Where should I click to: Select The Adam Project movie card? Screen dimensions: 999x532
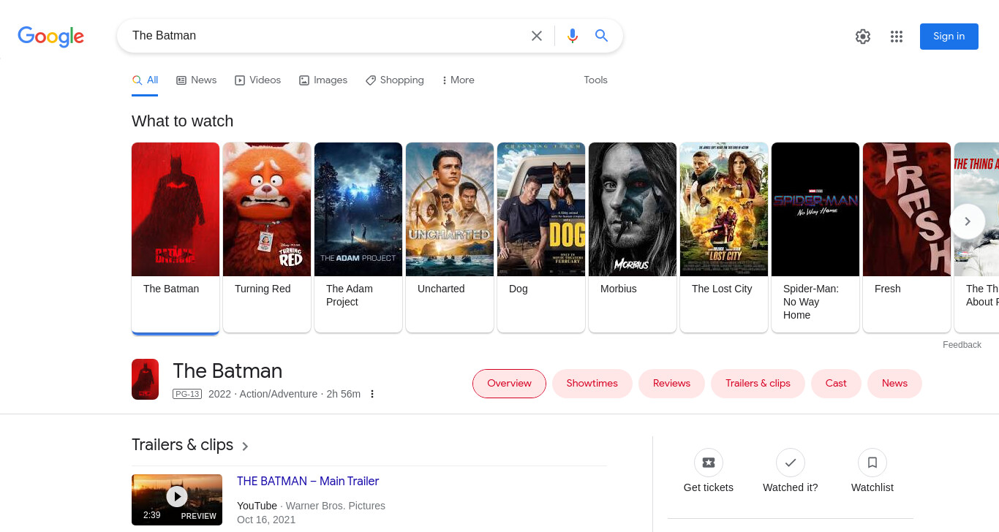pos(358,237)
